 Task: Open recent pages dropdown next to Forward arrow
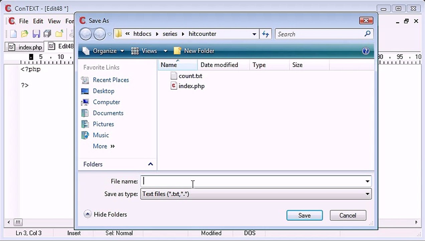(110, 34)
